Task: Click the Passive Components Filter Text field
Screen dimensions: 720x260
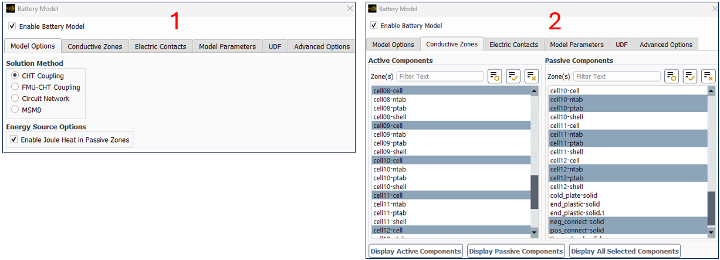Action: click(x=617, y=76)
